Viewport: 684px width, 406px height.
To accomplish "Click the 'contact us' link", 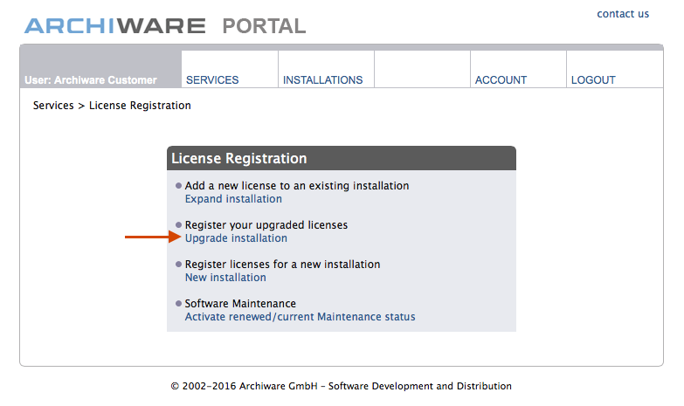I will 623,14.
